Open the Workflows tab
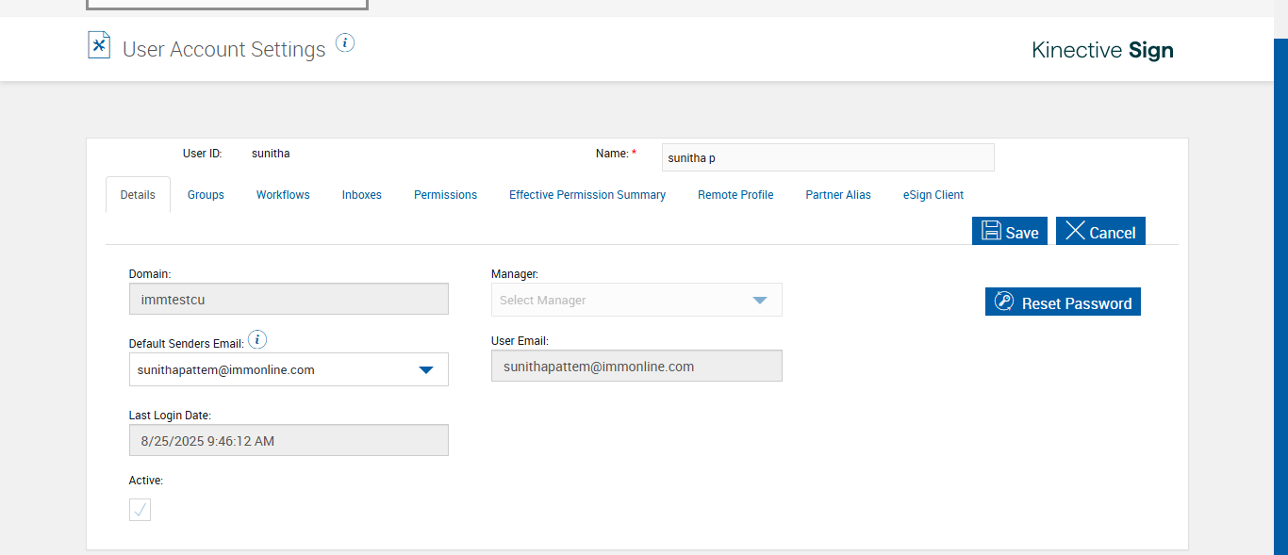 [x=283, y=195]
